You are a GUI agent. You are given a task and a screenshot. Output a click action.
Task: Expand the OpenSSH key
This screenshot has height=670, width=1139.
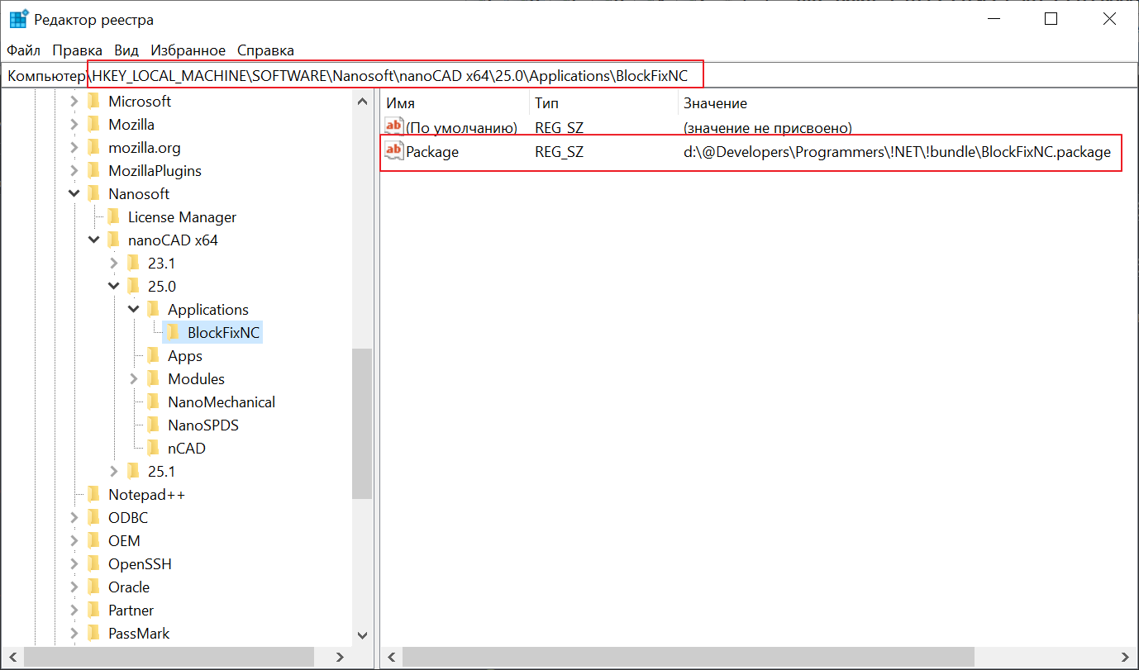coord(74,564)
